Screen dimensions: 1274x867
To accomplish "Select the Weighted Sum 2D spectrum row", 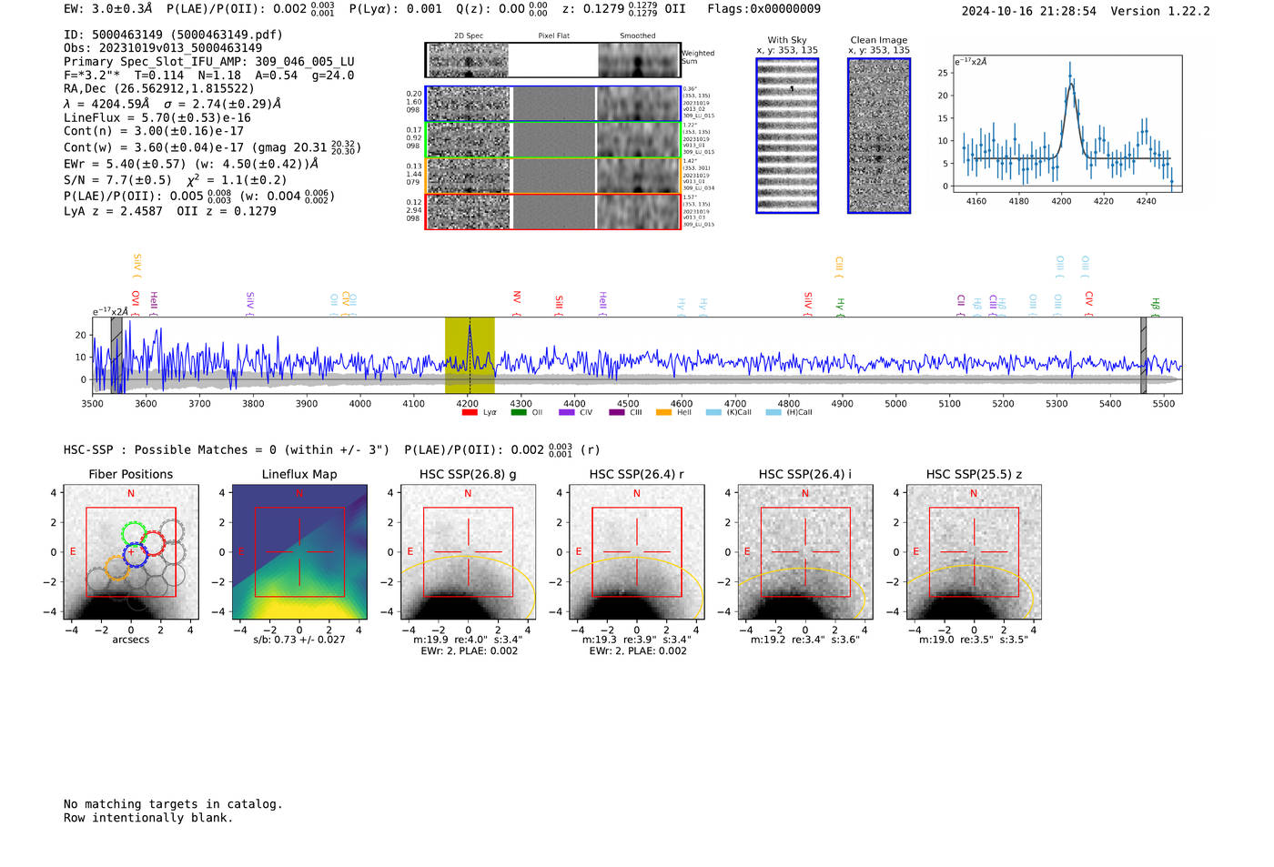I will point(553,60).
